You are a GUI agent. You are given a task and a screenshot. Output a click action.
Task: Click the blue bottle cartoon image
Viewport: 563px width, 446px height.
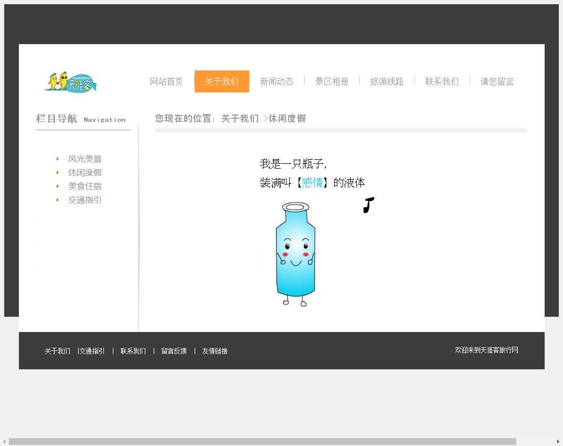295,255
